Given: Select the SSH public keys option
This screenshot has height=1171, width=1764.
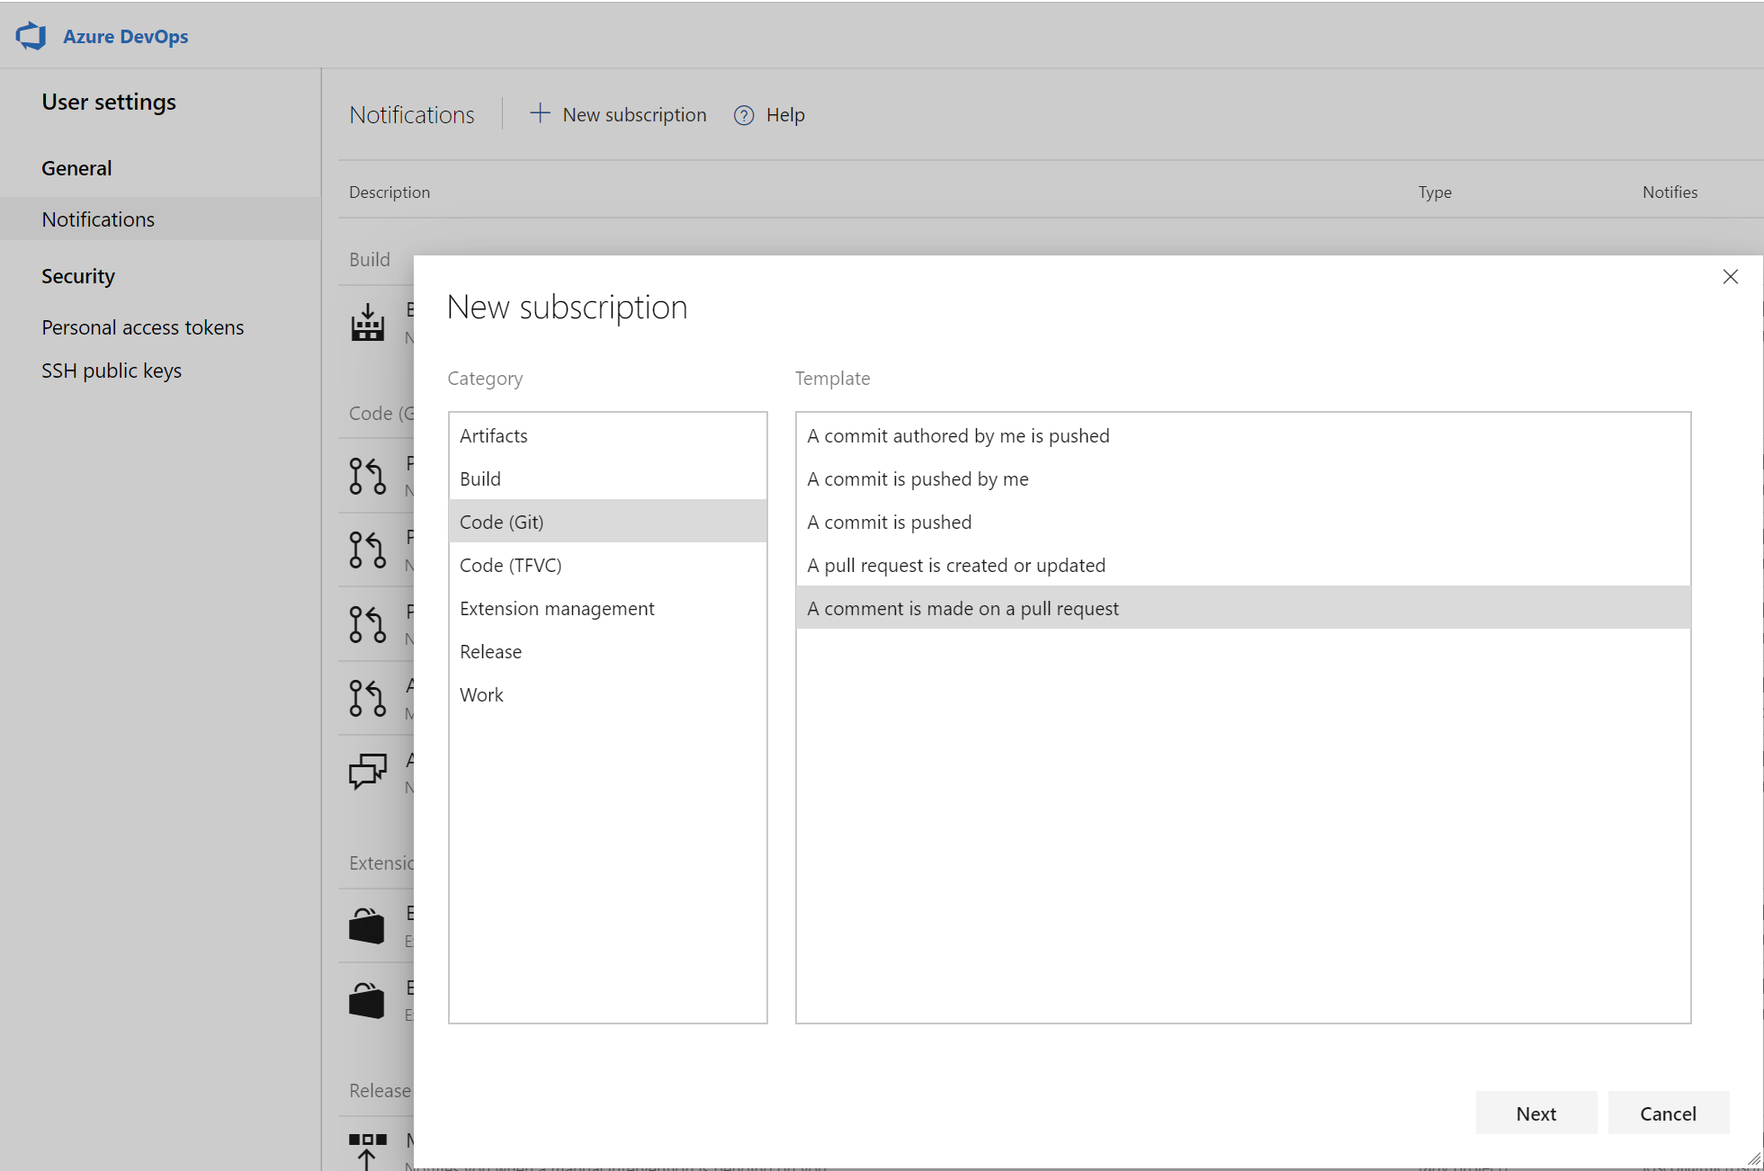Looking at the screenshot, I should (112, 370).
